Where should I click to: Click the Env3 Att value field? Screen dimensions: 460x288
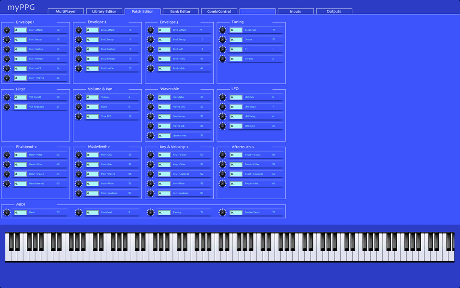coord(164,49)
